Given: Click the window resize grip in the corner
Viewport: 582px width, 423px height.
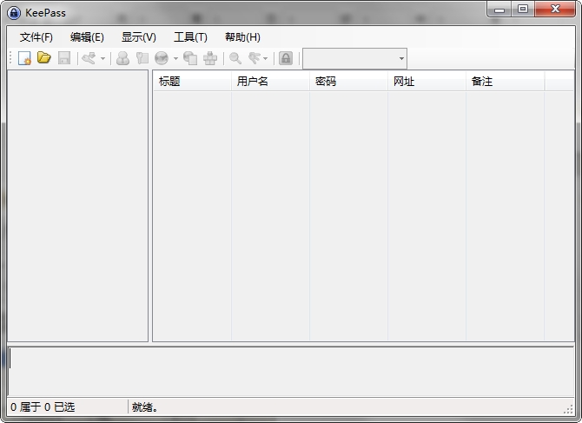Looking at the screenshot, I should click(x=568, y=409).
